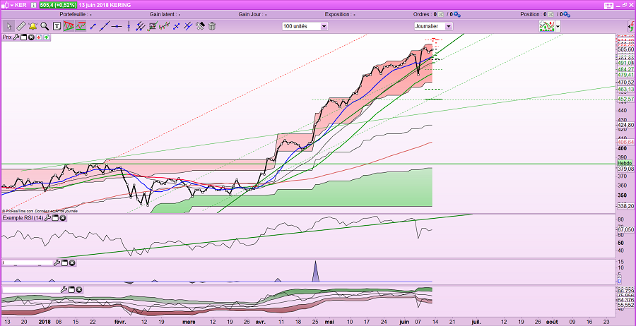The height and width of the screenshot is (326, 636).
Task: Select the horizontal line tool
Action: pyautogui.click(x=117, y=26)
